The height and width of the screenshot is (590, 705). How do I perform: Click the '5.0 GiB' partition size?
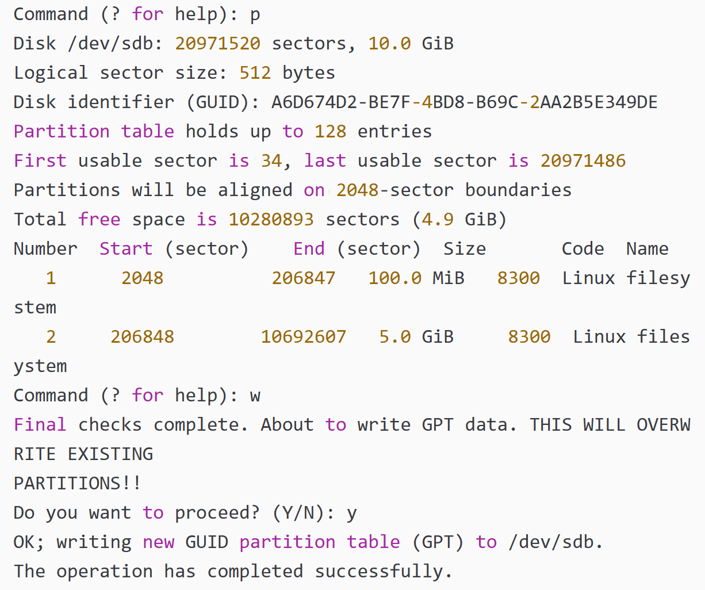click(416, 337)
